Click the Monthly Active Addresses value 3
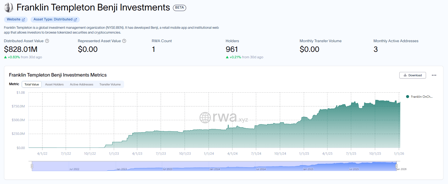This screenshot has height=184, width=448. pos(375,49)
